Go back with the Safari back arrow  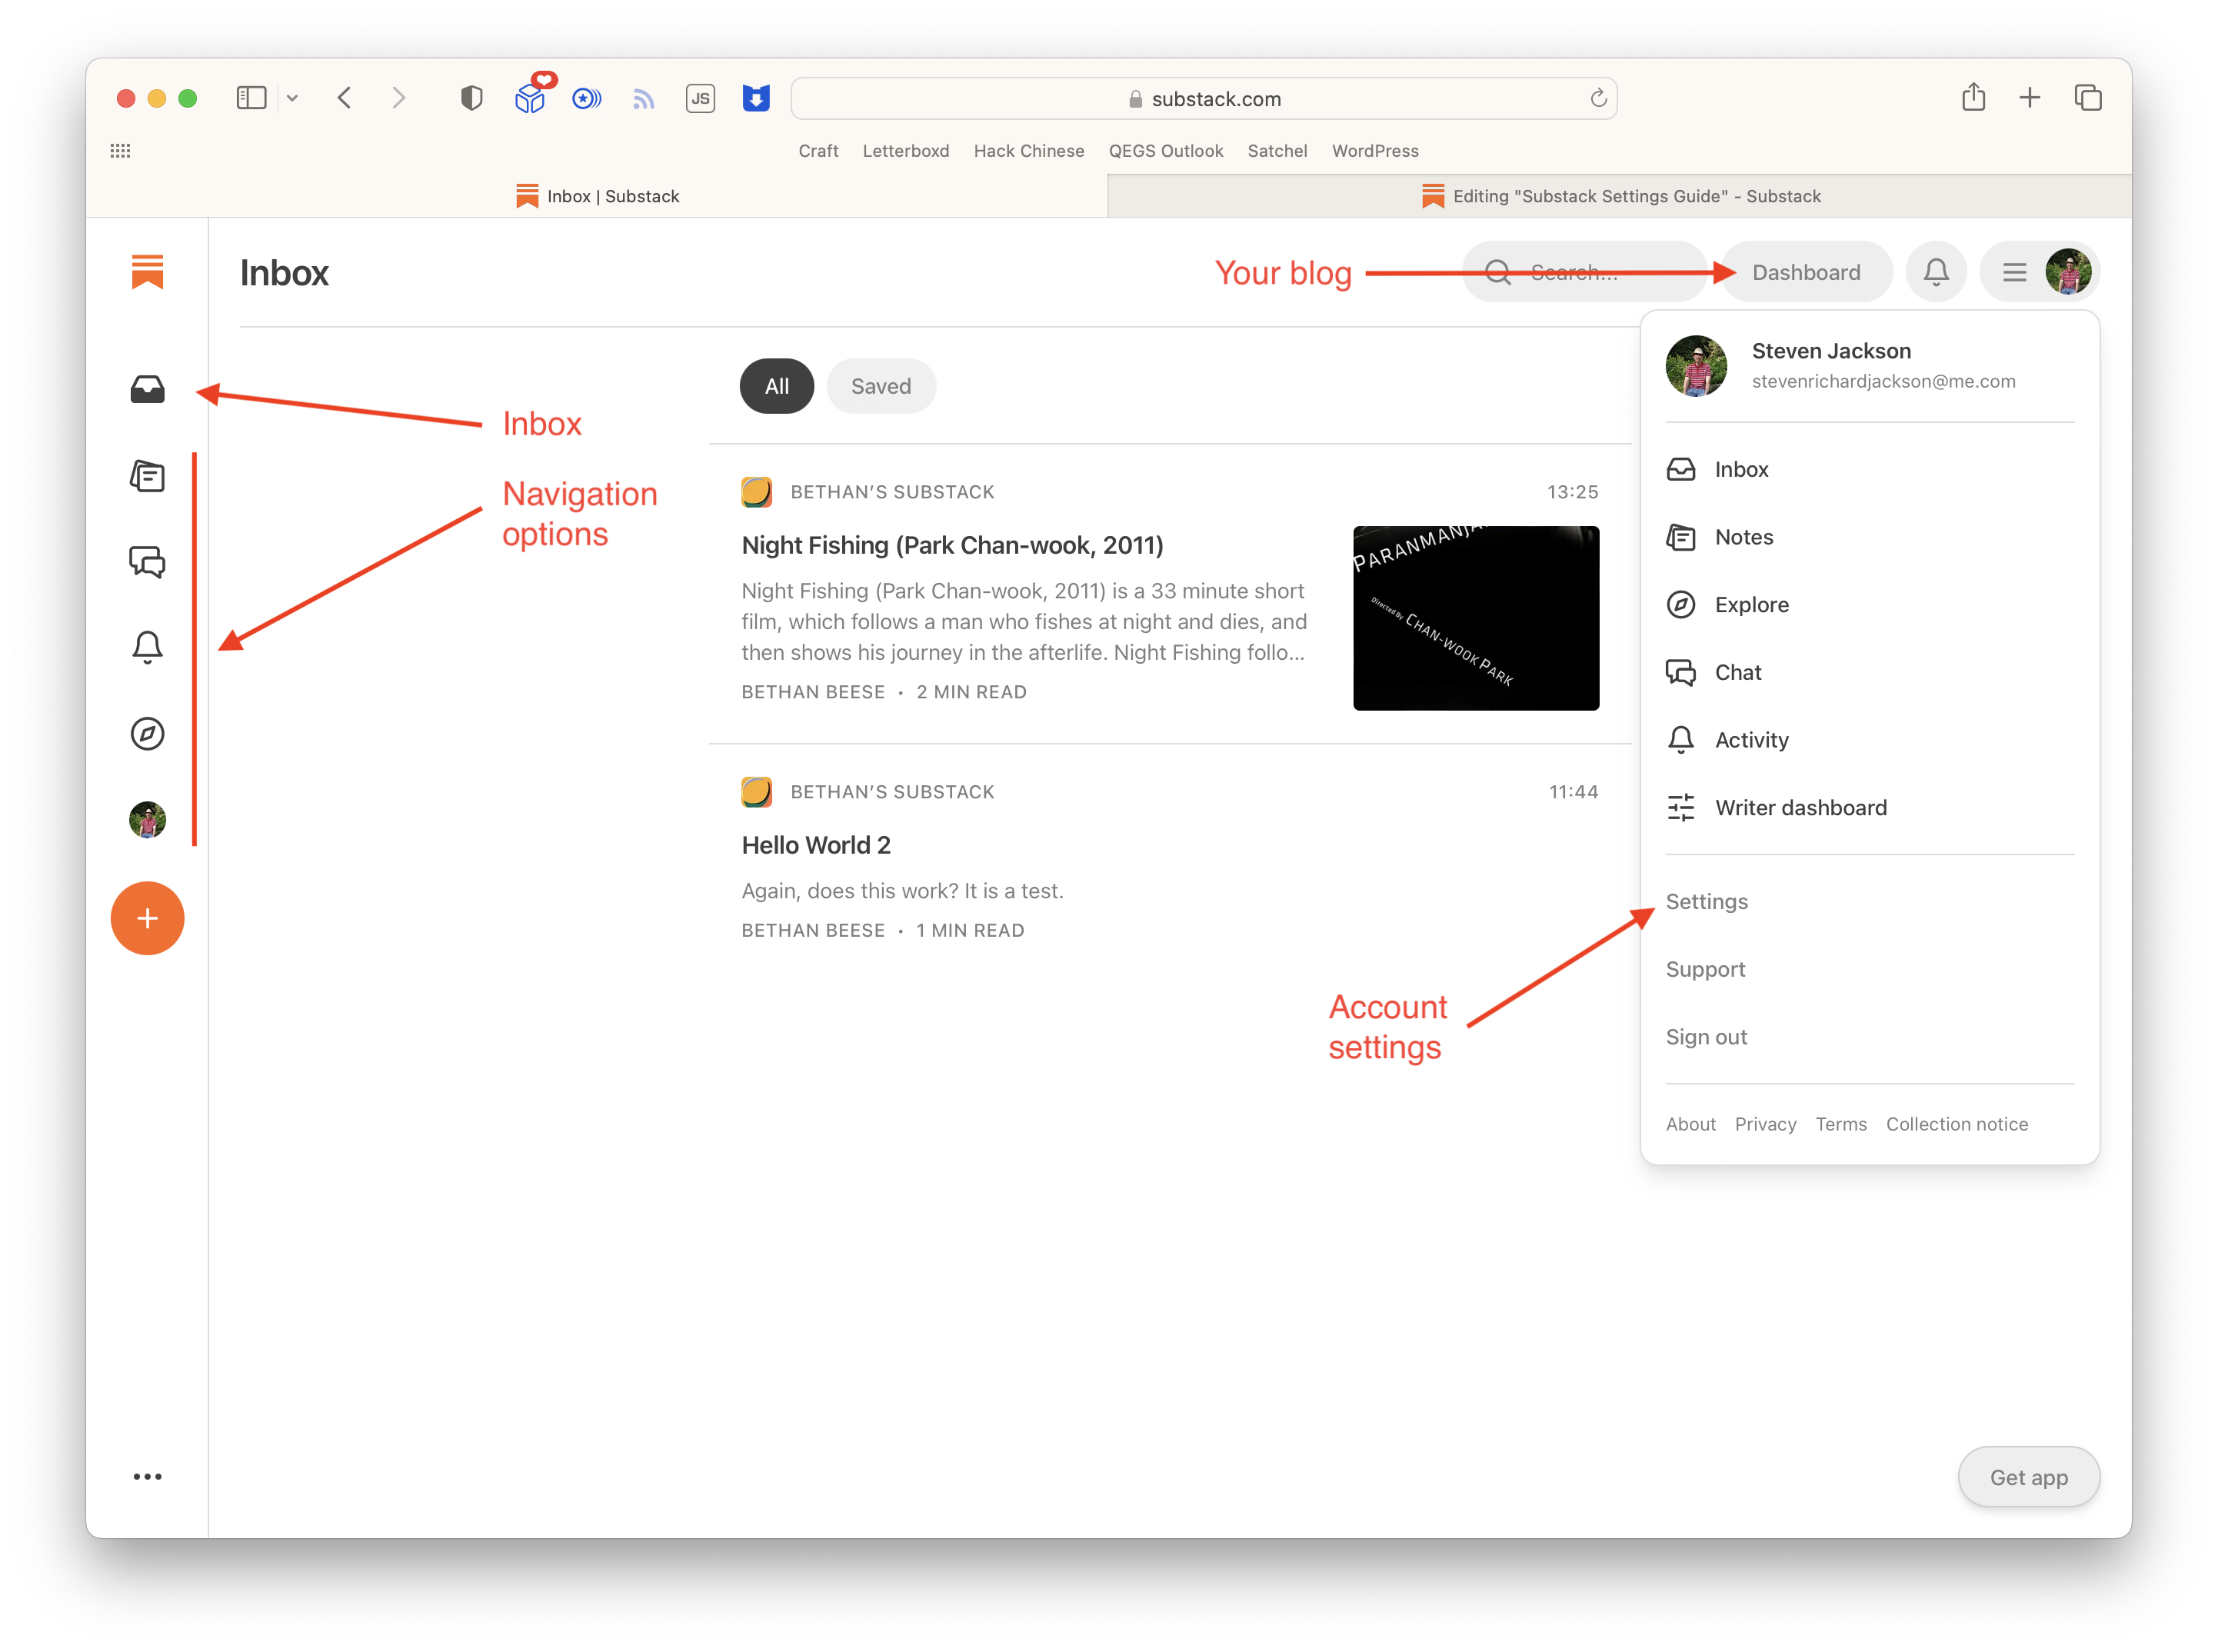click(x=345, y=98)
